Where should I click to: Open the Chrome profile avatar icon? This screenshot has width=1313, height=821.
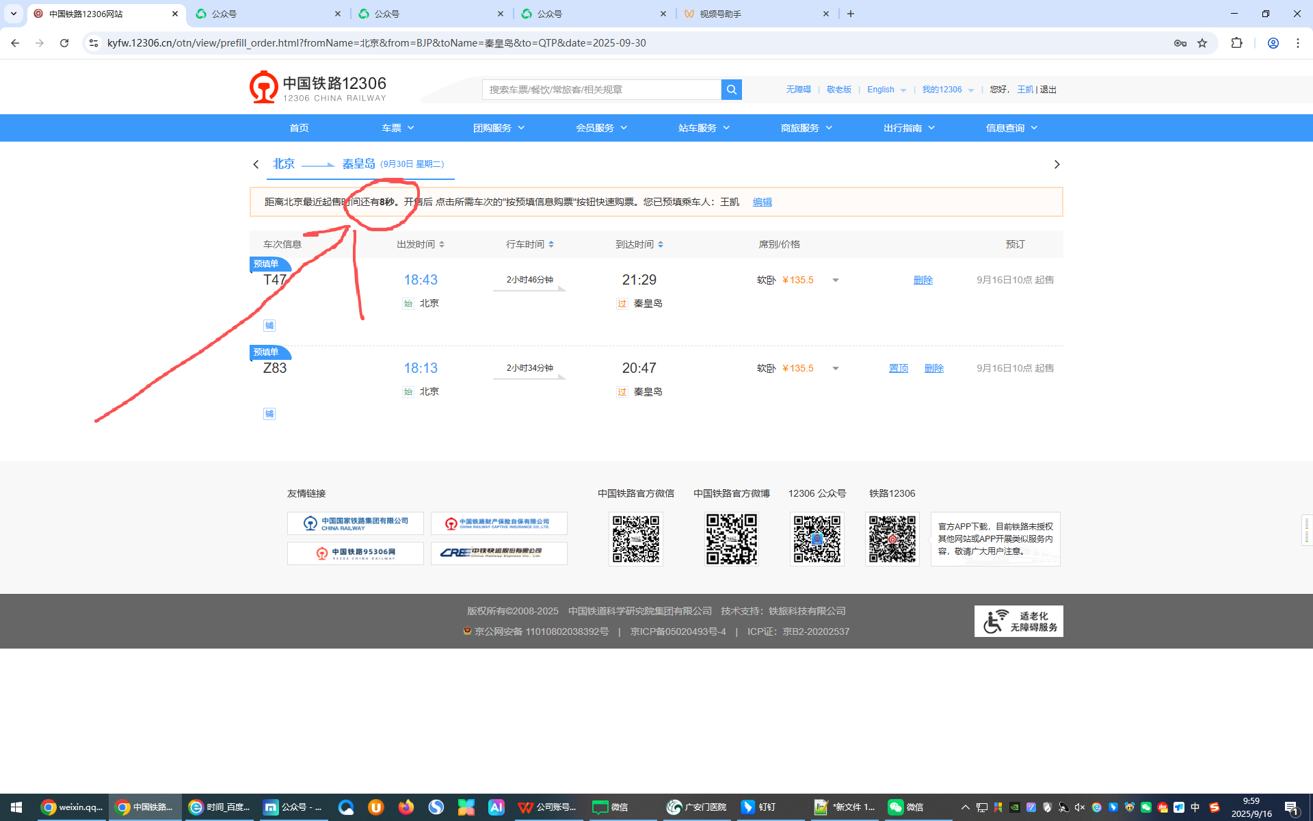(1273, 43)
